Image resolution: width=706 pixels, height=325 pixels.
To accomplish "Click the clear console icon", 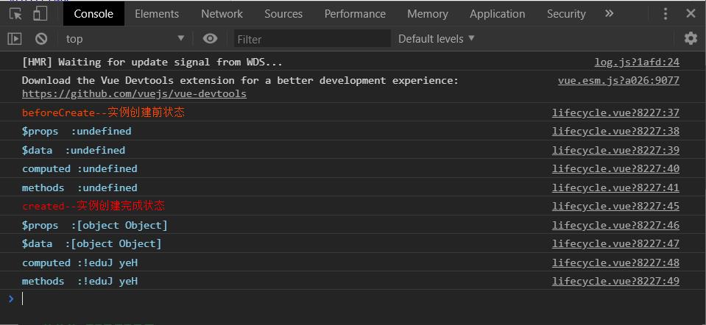I will [41, 38].
